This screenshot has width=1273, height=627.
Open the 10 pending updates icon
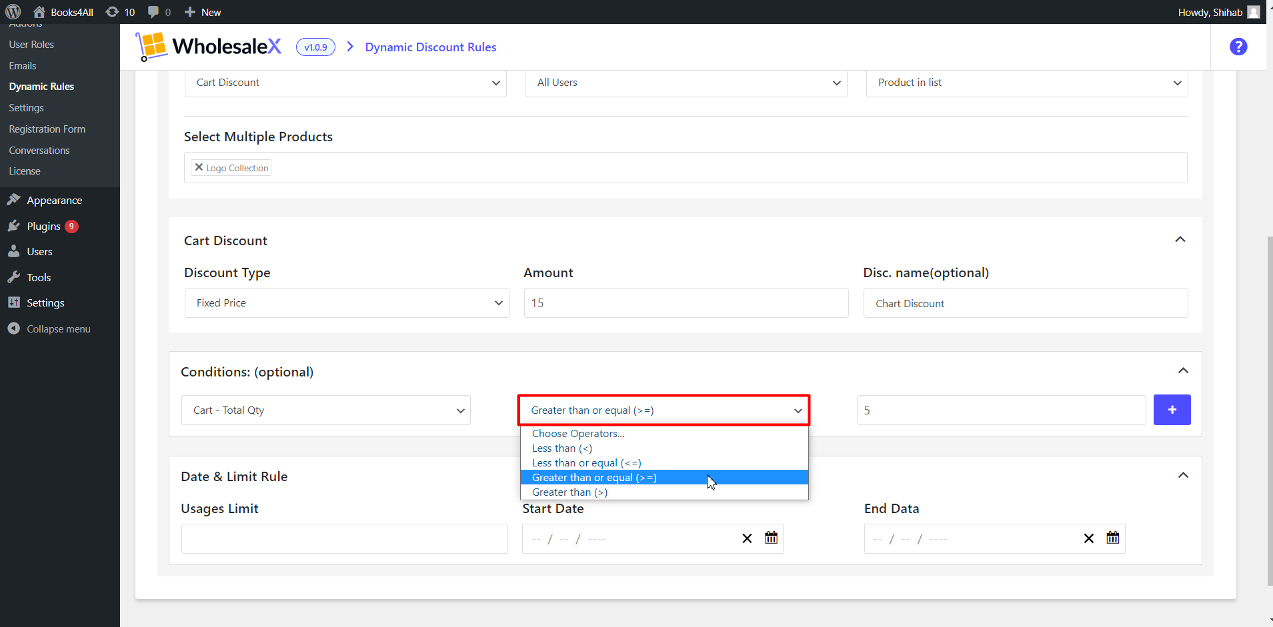pos(120,12)
